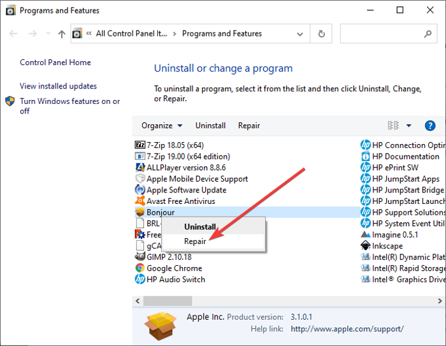Choose Repair from the context menu
Screen dimensions: 446x346
pos(196,241)
